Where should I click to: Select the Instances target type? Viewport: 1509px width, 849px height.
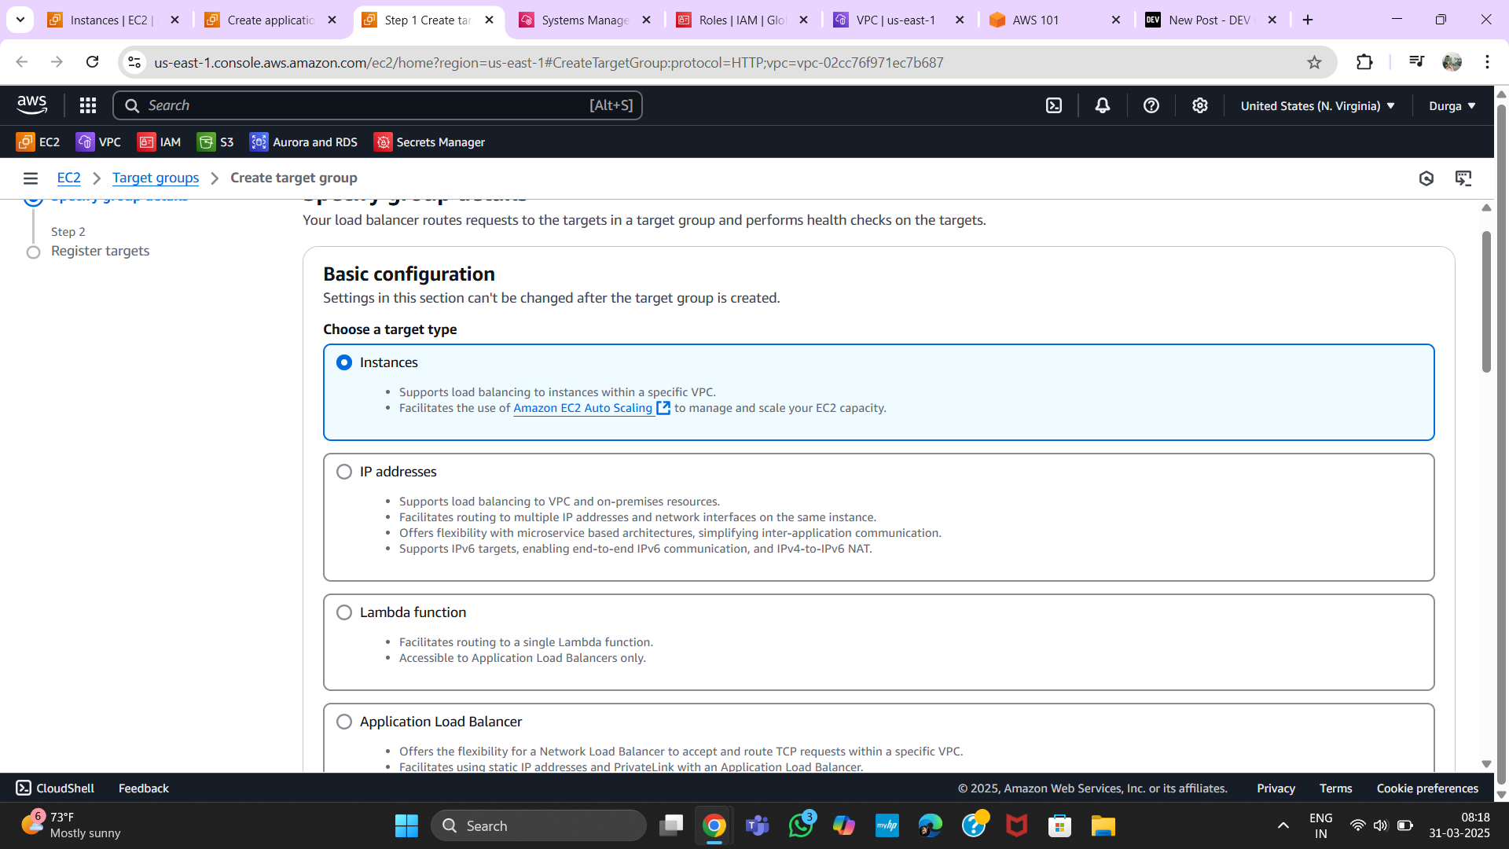click(x=344, y=362)
